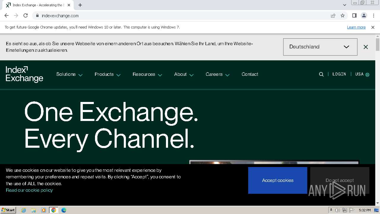Open the Windows Start menu
The width and height of the screenshot is (380, 214).
click(8, 210)
